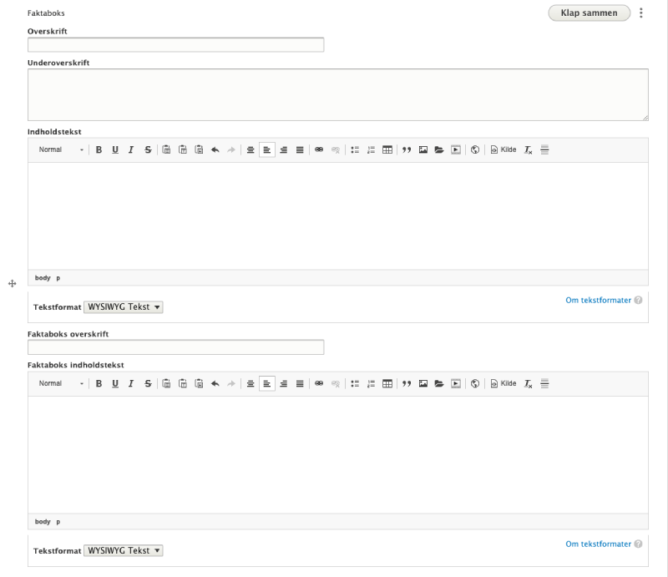Toggle strikethrough in Faktaboks indholdstekst editor

(x=148, y=384)
